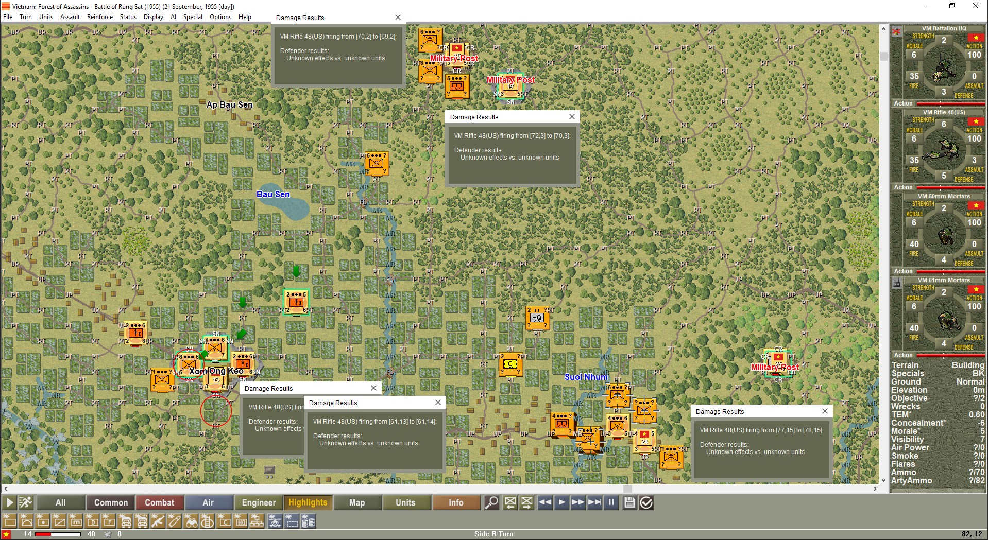
Task: Click the first truck highlight icon
Action: click(125, 521)
